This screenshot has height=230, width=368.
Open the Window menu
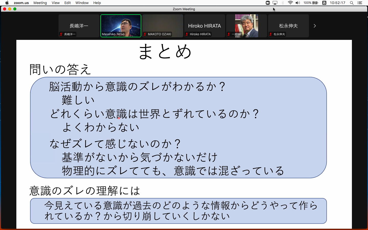click(x=82, y=3)
